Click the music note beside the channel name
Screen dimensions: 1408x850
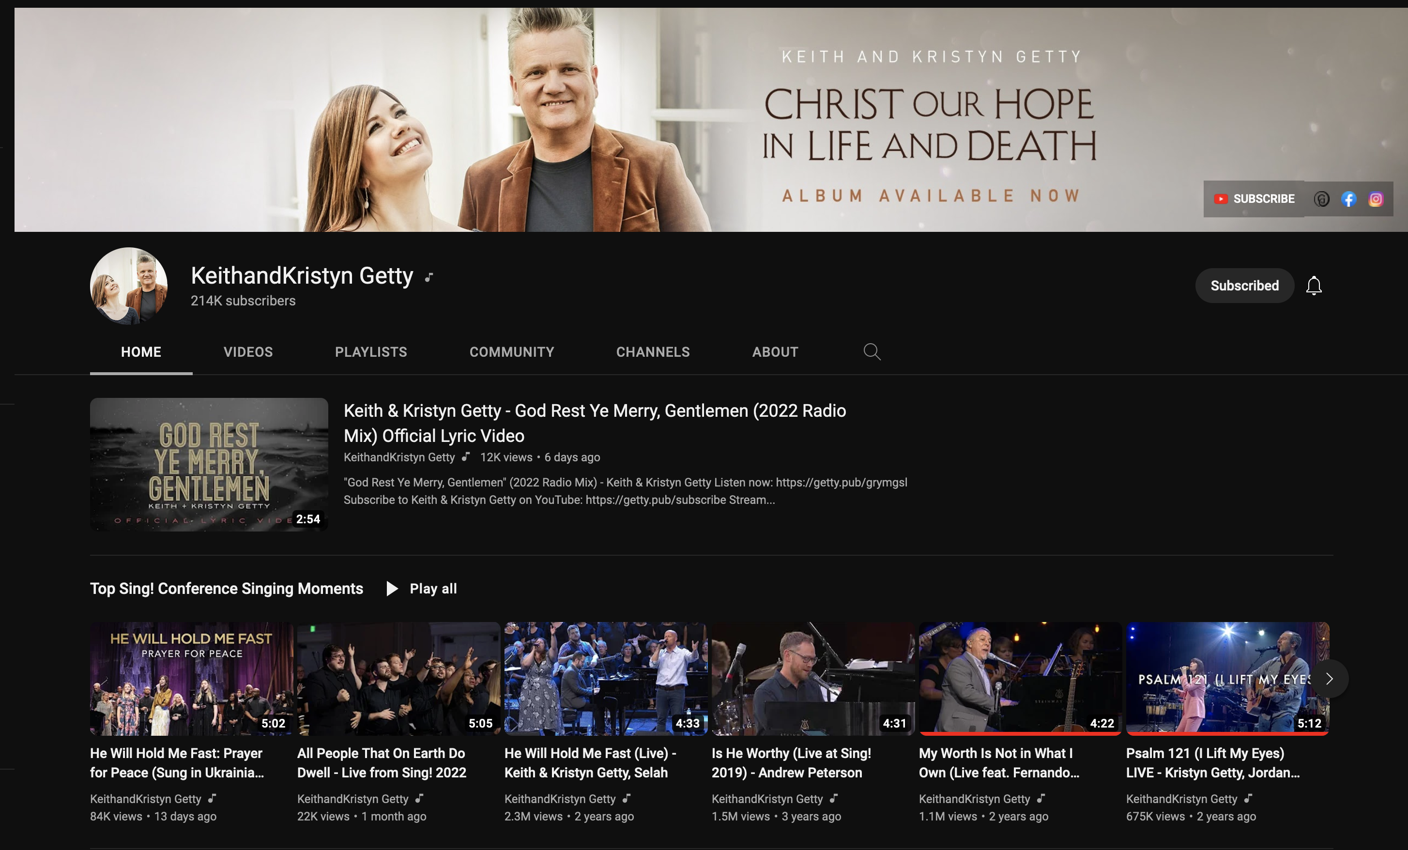coord(429,278)
